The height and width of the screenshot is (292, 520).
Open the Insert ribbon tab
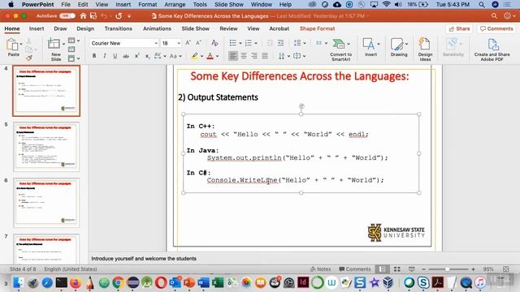(x=37, y=28)
